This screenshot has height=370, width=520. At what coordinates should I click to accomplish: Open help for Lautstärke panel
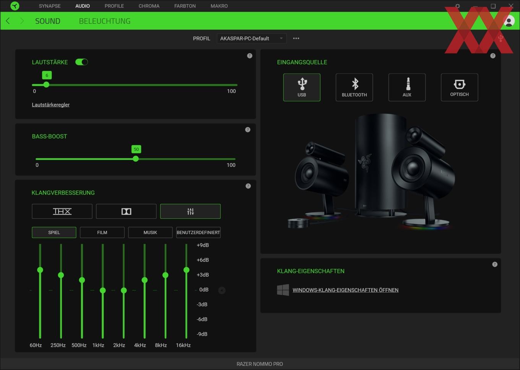tap(250, 56)
